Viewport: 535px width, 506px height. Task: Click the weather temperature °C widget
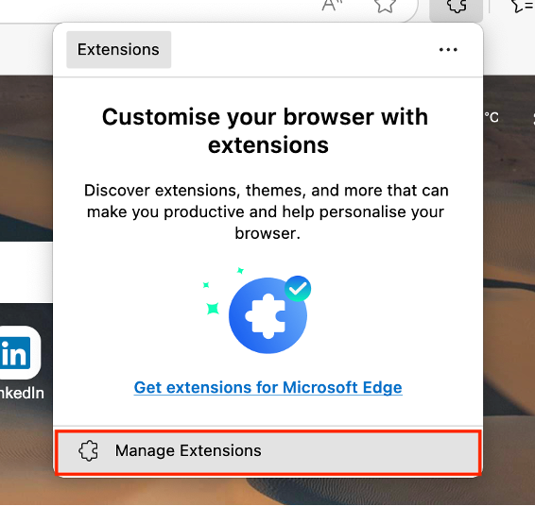pyautogui.click(x=492, y=118)
